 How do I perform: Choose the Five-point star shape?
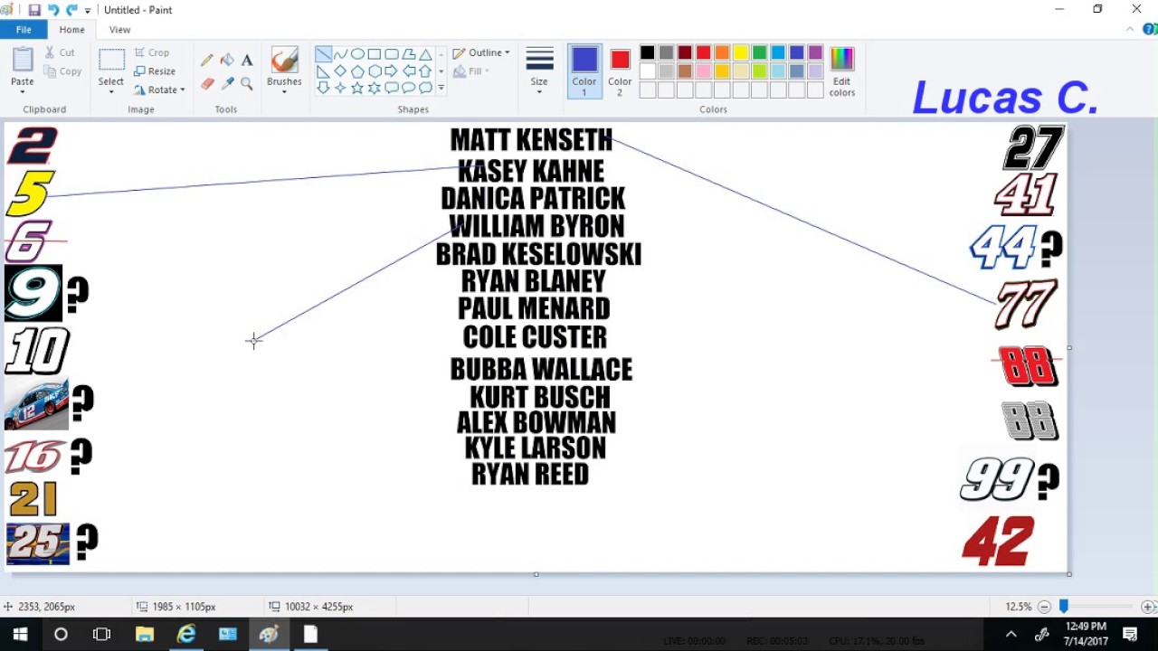click(x=357, y=88)
